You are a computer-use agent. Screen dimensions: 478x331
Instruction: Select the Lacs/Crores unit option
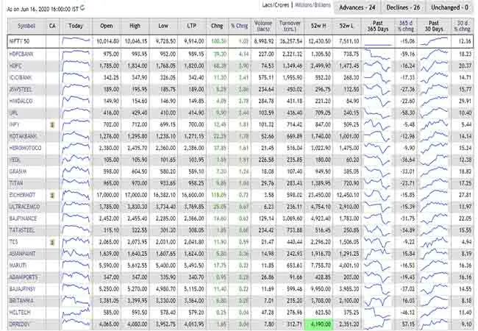pyautogui.click(x=275, y=5)
